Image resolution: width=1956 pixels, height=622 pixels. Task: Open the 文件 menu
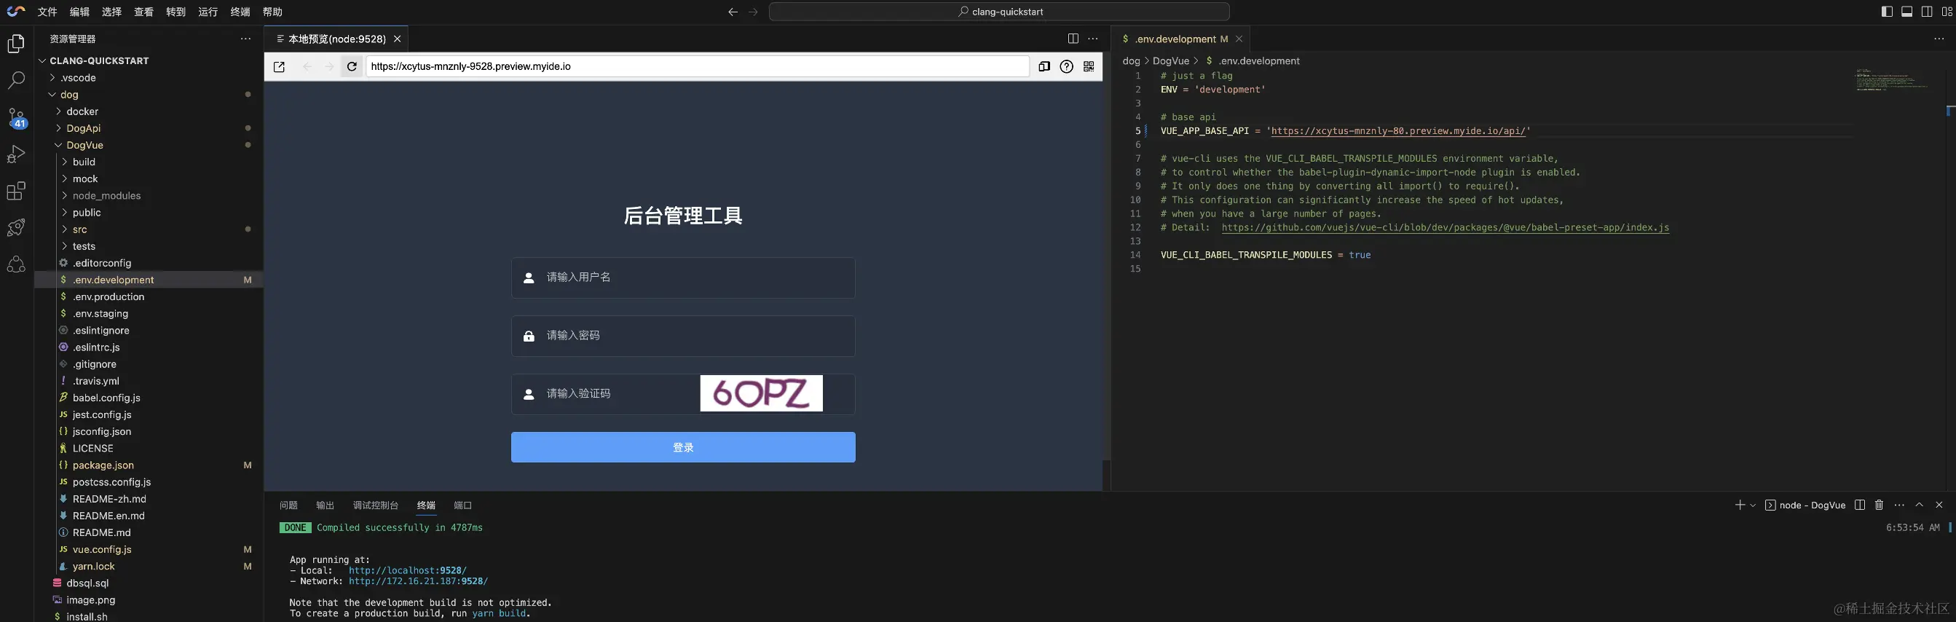47,12
